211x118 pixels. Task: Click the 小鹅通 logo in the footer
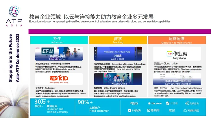tap(172, 103)
